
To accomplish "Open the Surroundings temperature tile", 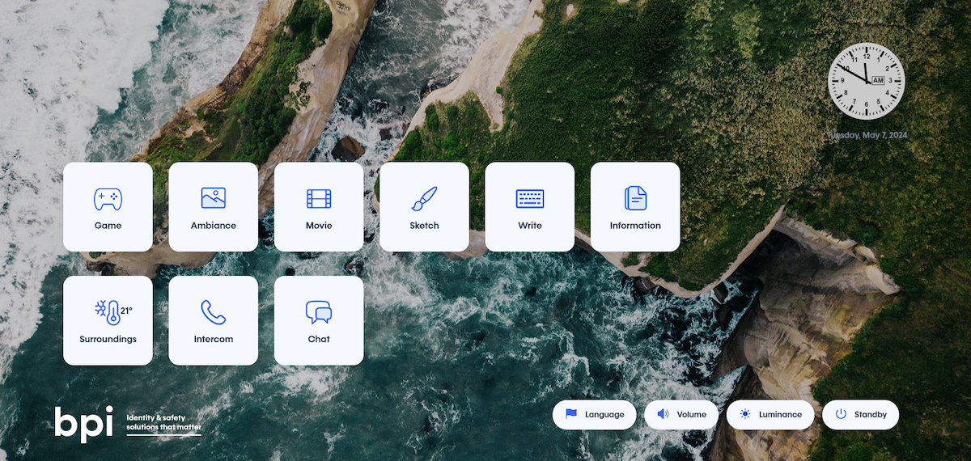I will point(108,320).
